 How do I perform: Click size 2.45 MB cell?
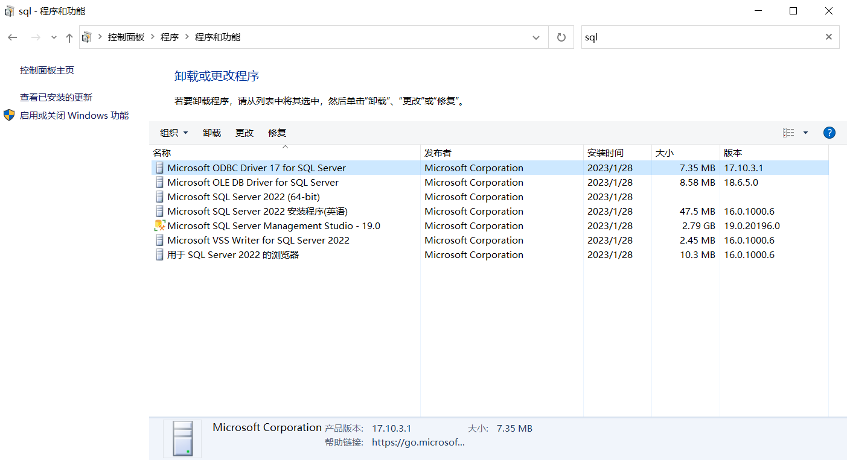697,240
